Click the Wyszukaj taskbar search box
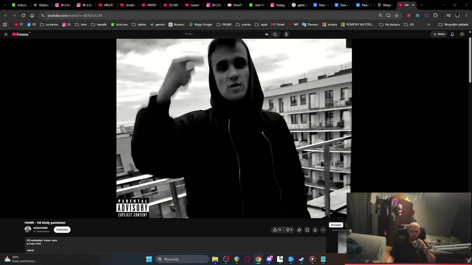The image size is (472, 265). coord(182,259)
